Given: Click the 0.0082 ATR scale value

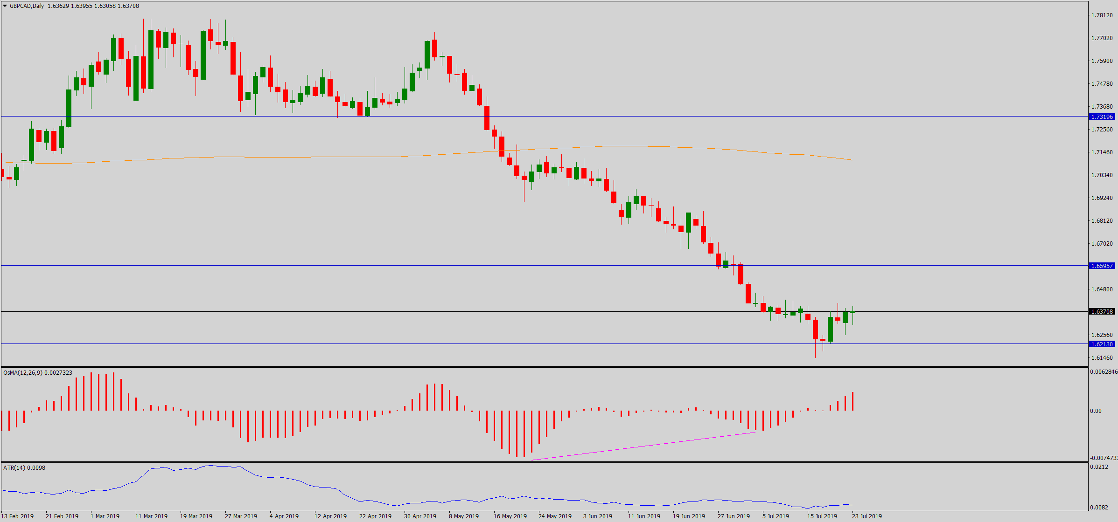Looking at the screenshot, I should tap(1098, 508).
